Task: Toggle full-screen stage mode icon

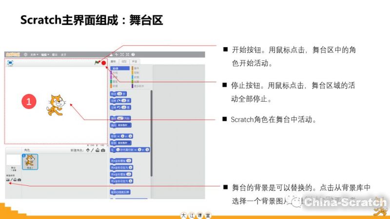Action: coord(10,63)
